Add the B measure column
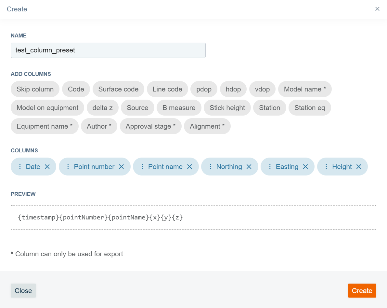 tap(179, 108)
